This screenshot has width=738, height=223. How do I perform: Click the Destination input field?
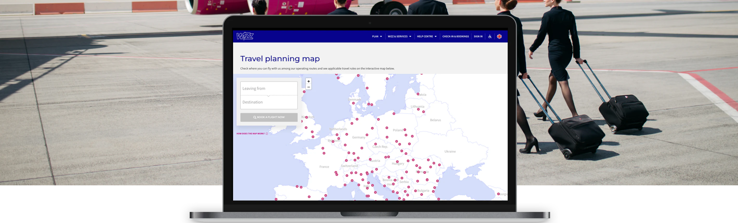[269, 102]
